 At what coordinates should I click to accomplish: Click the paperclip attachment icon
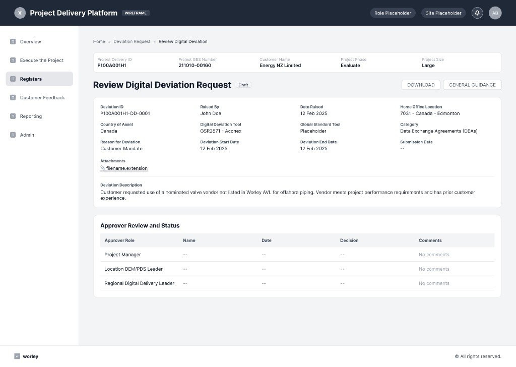tap(103, 168)
